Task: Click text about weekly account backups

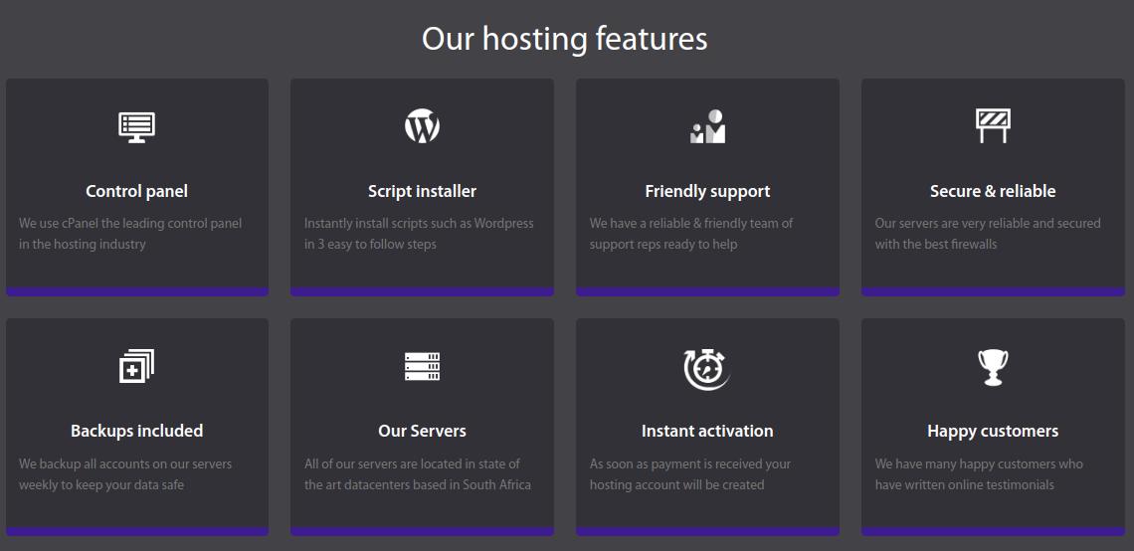Action: [125, 473]
